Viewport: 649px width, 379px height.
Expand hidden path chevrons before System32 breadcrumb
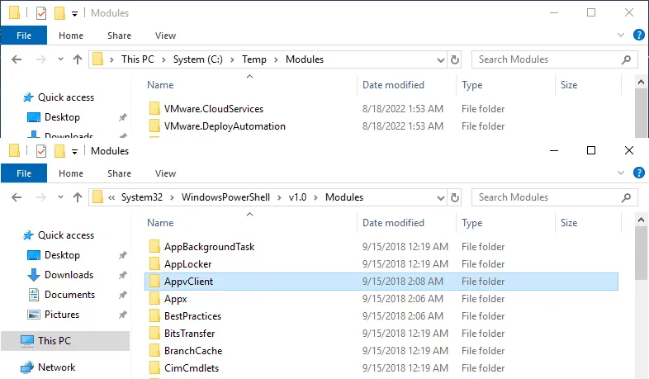pos(111,197)
